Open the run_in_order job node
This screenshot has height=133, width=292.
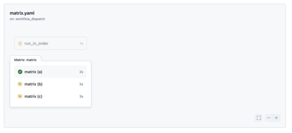tap(50, 43)
